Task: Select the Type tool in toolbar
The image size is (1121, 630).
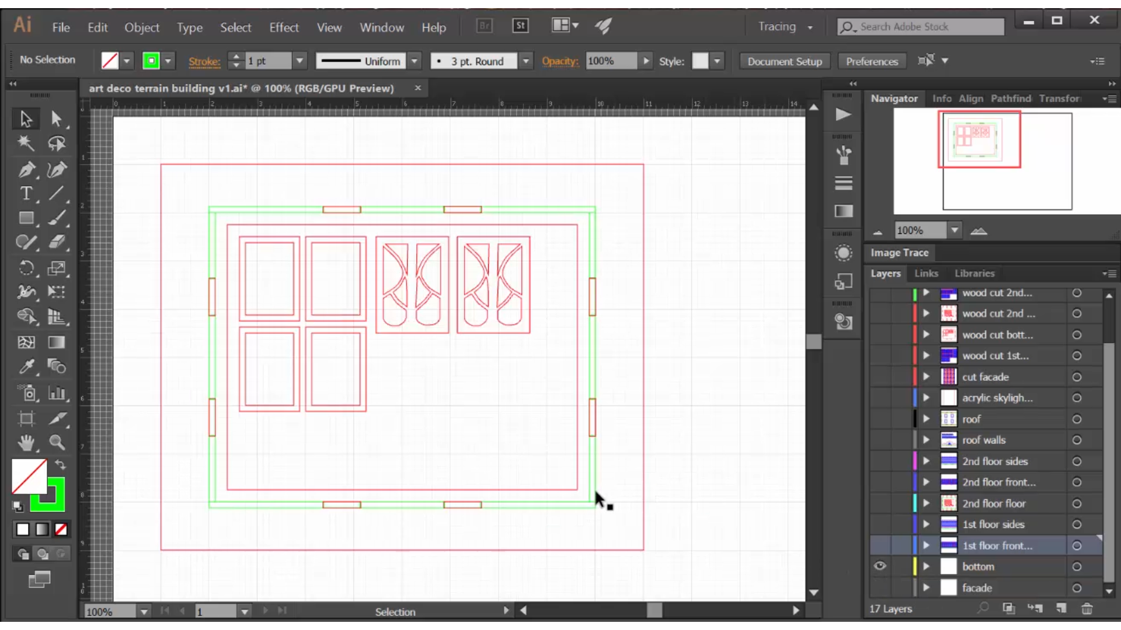Action: [x=26, y=194]
